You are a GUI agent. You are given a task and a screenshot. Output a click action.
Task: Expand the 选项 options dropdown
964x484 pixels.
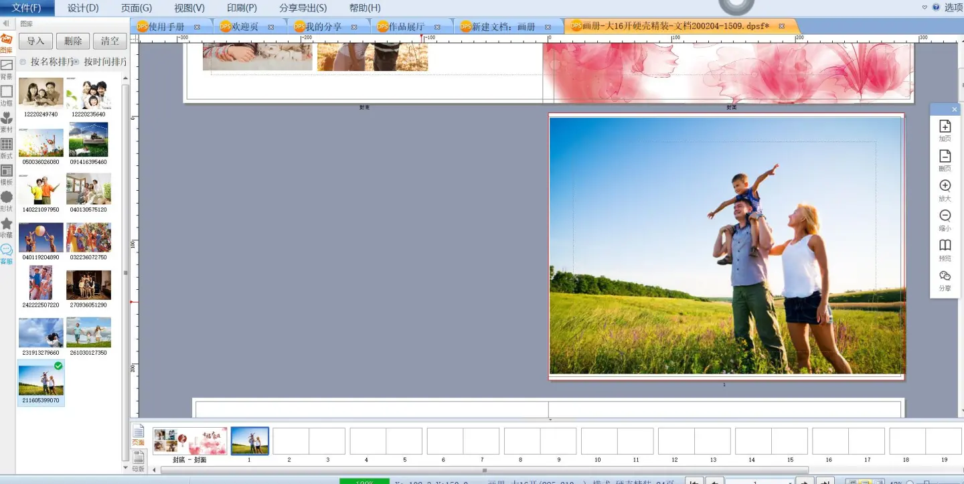click(925, 7)
